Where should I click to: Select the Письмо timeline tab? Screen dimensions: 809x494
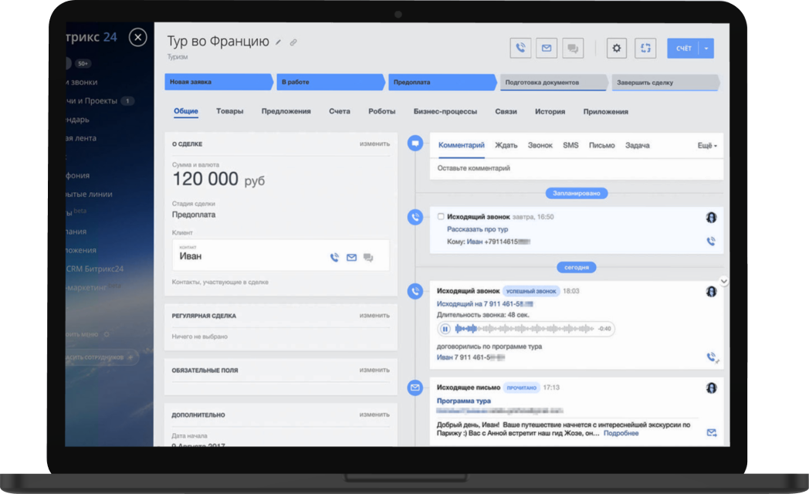click(602, 145)
